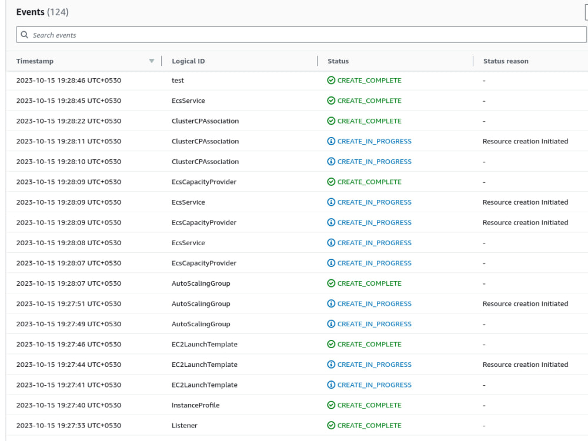Click the blue info icon for ClusterCPAssociation at 19:28:11
The height and width of the screenshot is (441, 588).
tap(331, 141)
